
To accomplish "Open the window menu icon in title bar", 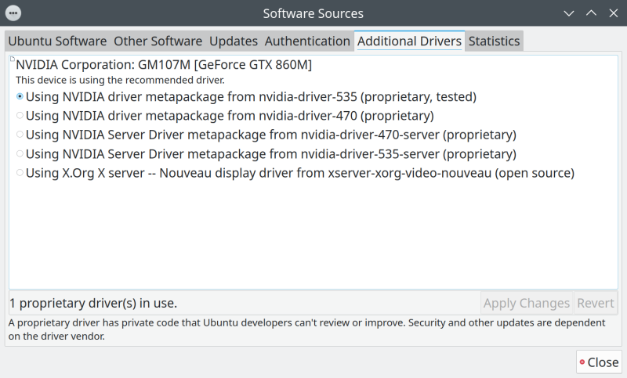I will click(13, 13).
